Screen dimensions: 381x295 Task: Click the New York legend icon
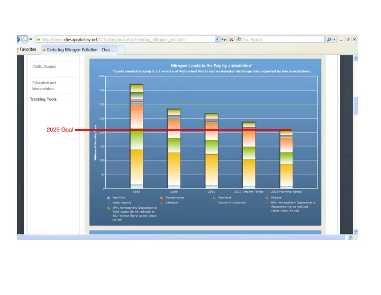click(108, 198)
